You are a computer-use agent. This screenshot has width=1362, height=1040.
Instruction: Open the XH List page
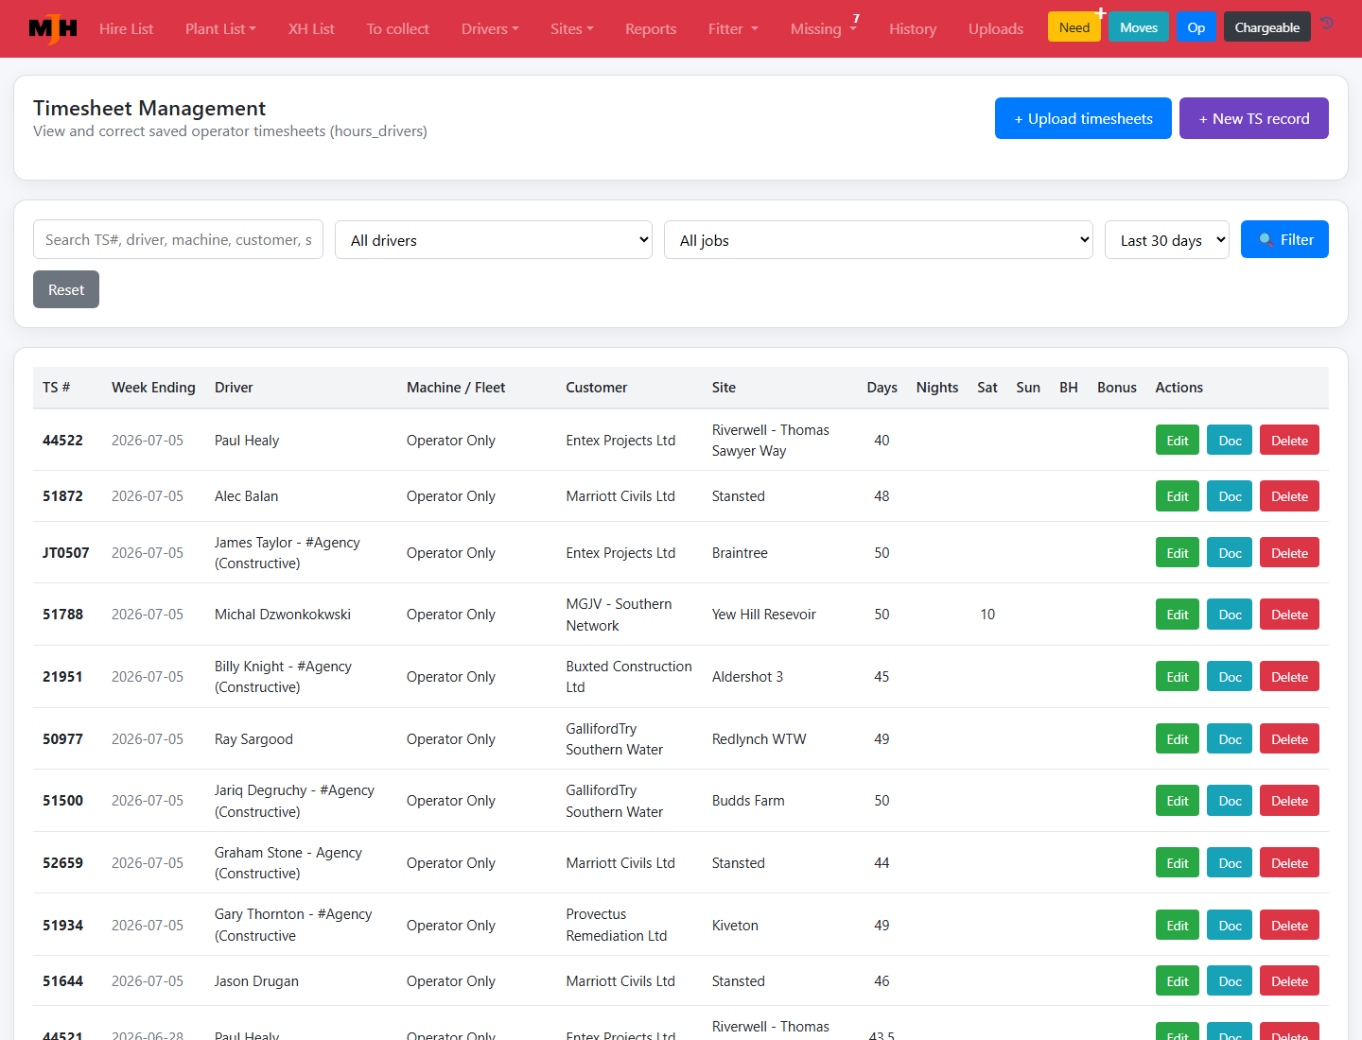[x=311, y=28]
